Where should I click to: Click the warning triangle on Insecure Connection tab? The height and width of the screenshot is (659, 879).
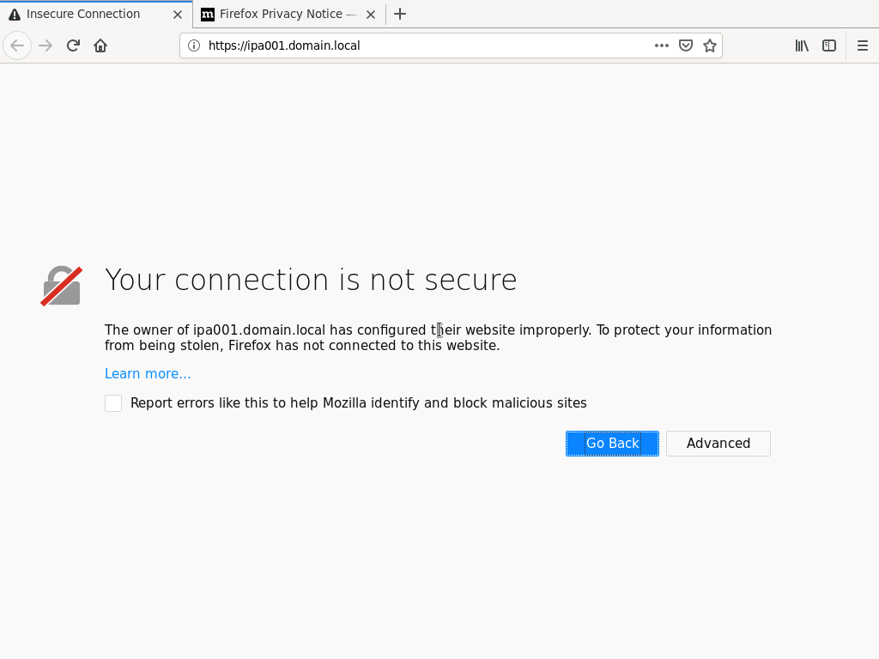pyautogui.click(x=15, y=15)
